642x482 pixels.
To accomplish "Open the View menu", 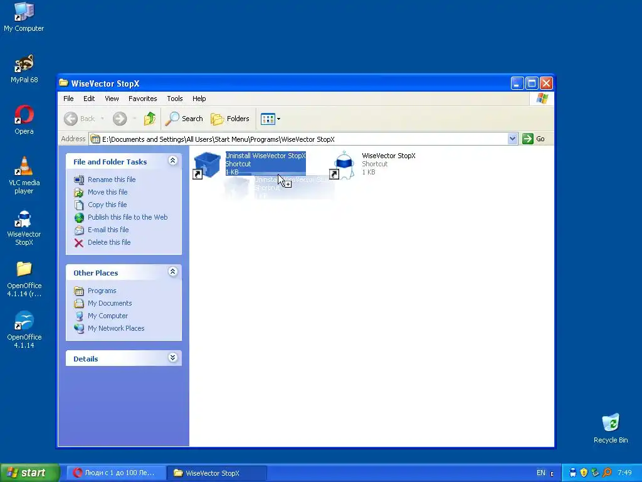I will [112, 99].
